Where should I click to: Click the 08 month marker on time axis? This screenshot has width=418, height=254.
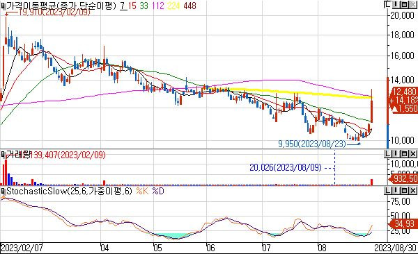point(322,248)
